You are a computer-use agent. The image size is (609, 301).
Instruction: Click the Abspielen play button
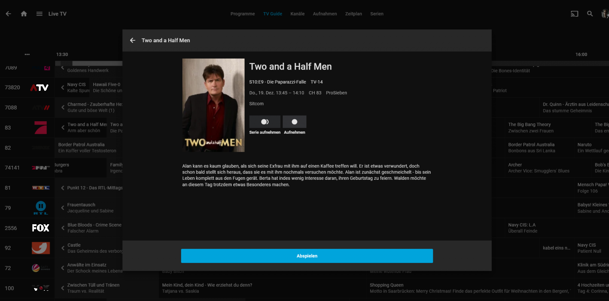(x=307, y=256)
